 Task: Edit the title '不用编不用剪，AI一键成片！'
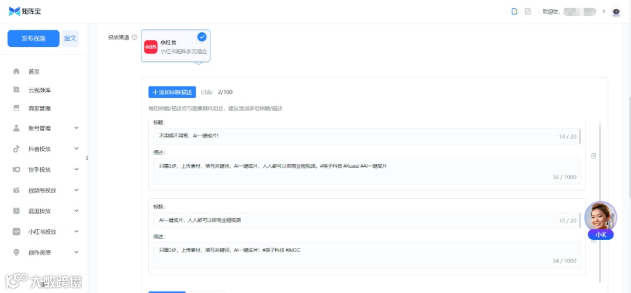(366, 136)
